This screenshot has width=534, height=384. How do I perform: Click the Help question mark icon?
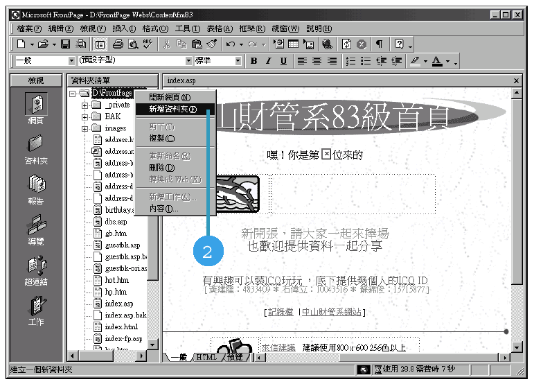tap(399, 44)
